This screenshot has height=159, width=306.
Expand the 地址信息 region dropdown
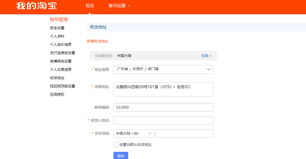click(163, 69)
